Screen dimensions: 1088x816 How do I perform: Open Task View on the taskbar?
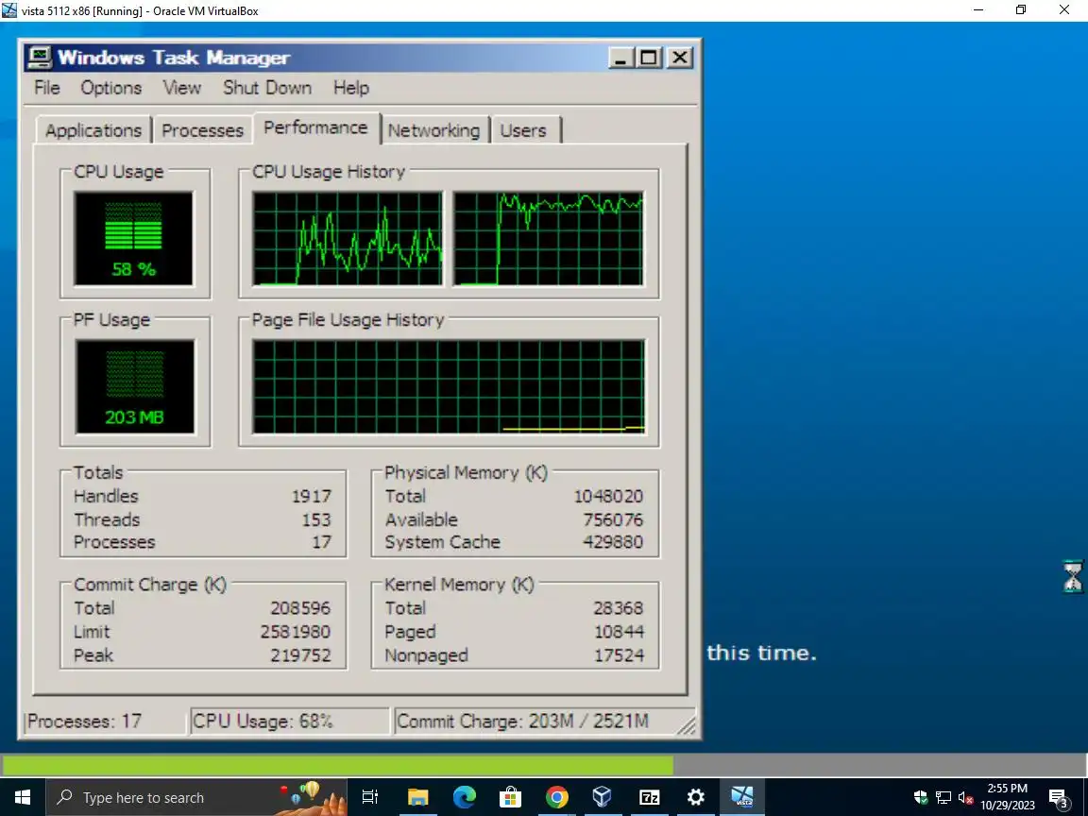pyautogui.click(x=370, y=797)
